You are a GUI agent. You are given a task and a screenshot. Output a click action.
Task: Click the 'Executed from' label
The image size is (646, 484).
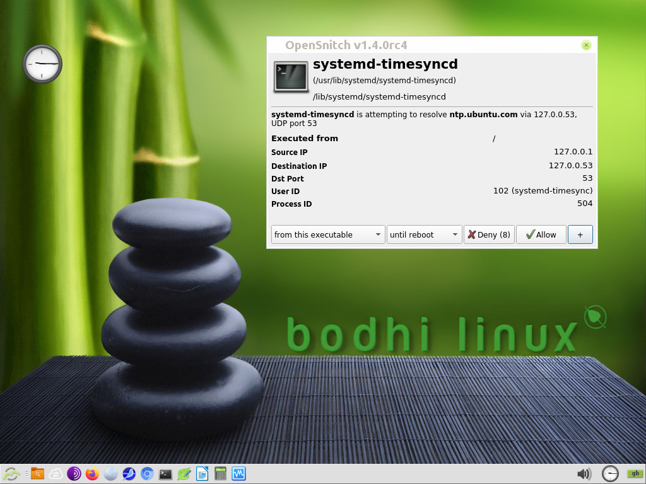[305, 138]
